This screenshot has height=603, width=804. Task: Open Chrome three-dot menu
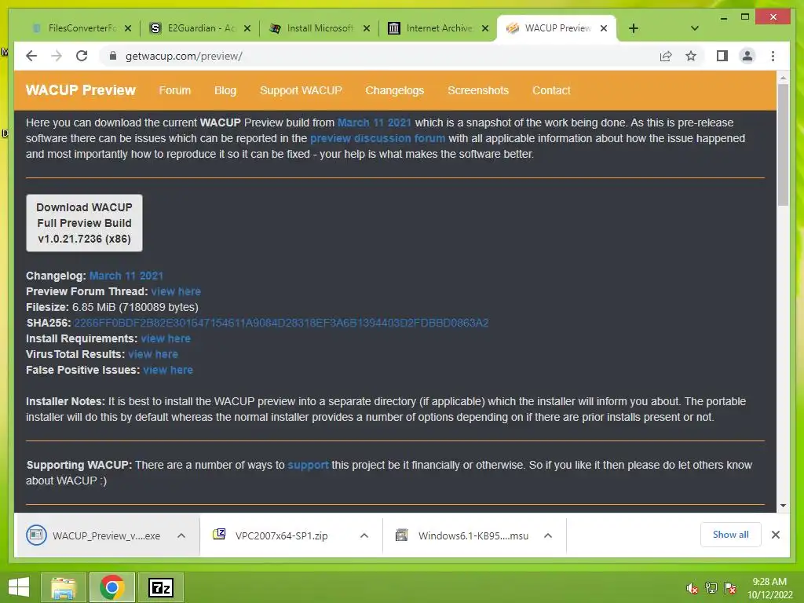[773, 56]
